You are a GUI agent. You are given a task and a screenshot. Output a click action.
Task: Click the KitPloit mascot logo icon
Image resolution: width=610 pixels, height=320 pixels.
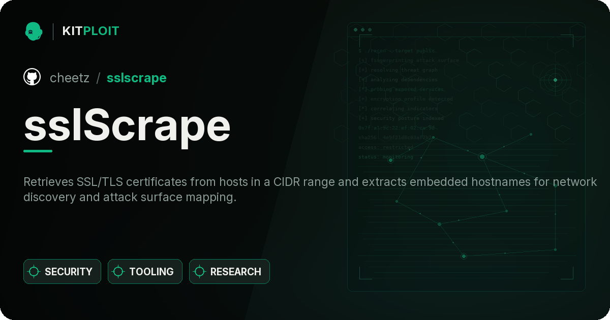click(34, 31)
